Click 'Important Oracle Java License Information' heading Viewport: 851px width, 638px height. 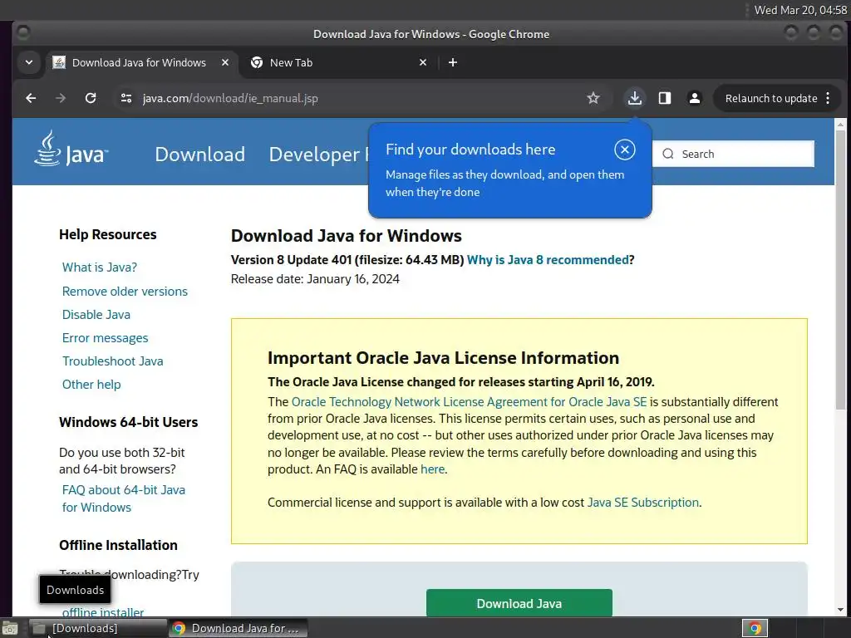[x=443, y=358]
